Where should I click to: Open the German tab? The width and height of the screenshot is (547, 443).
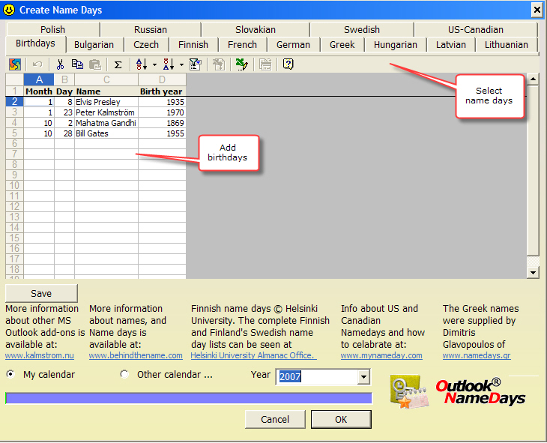point(294,45)
